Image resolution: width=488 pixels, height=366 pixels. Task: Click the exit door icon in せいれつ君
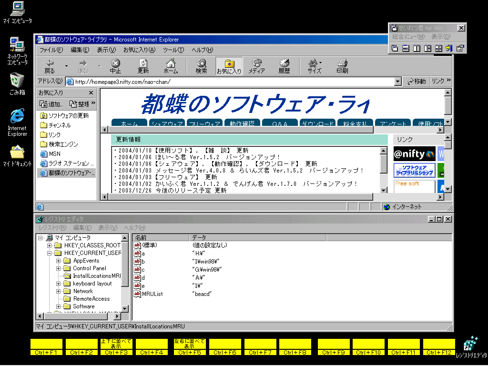point(449,48)
